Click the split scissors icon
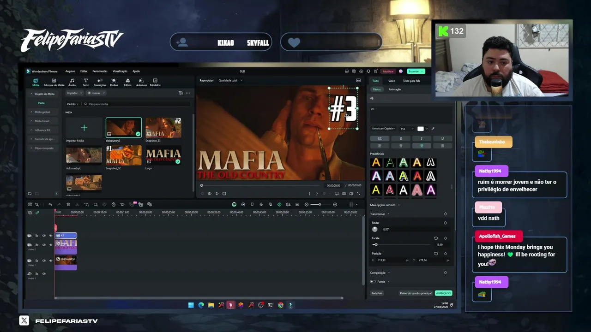 pyautogui.click(x=77, y=204)
